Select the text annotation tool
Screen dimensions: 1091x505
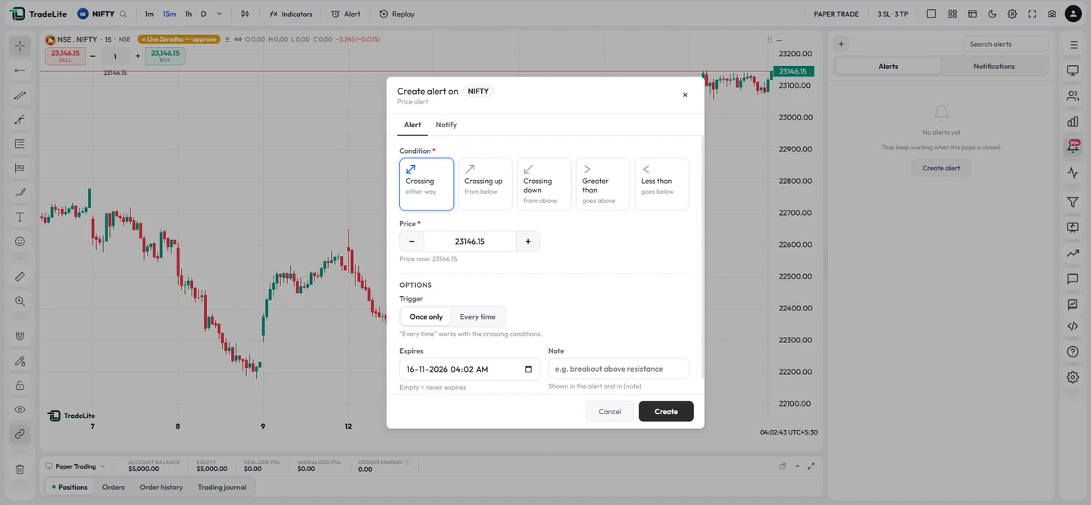(20, 217)
